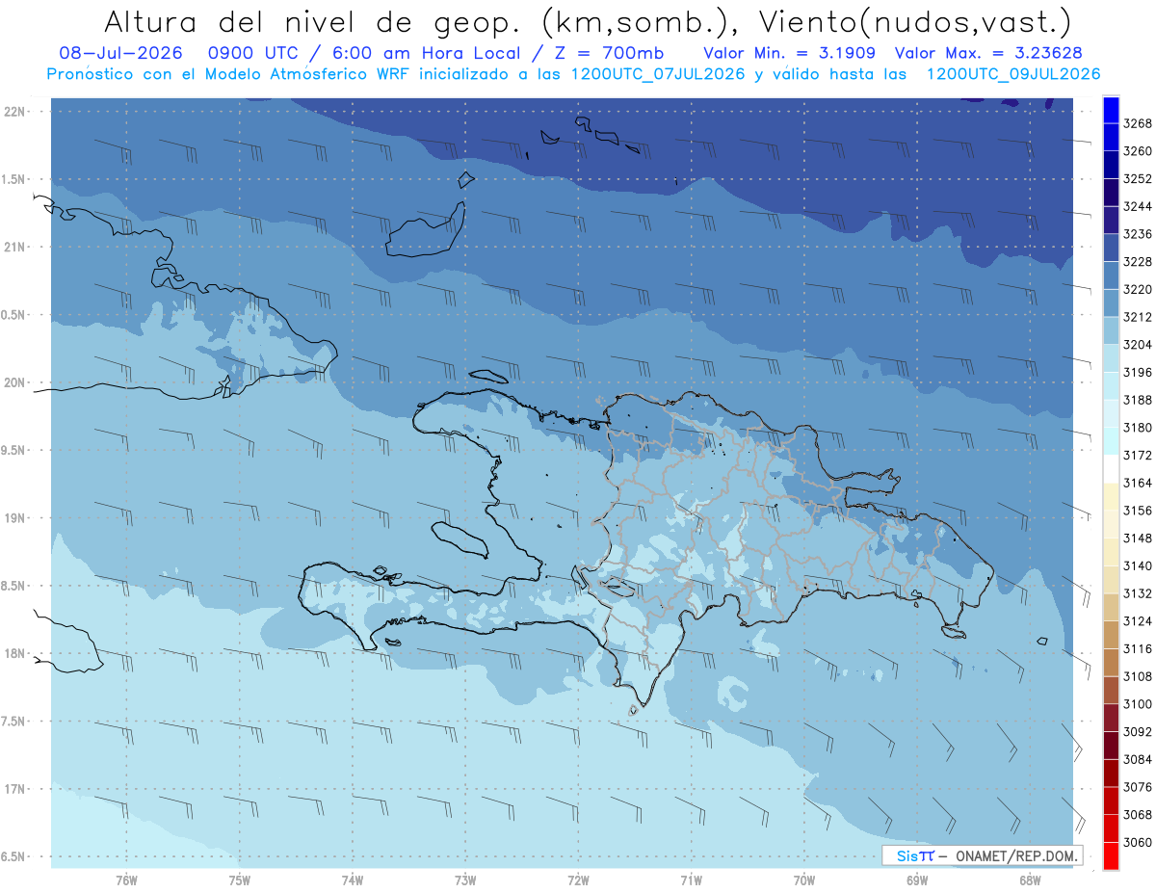Click the map title 'Altura del nivel de geop.'

pyautogui.click(x=314, y=21)
